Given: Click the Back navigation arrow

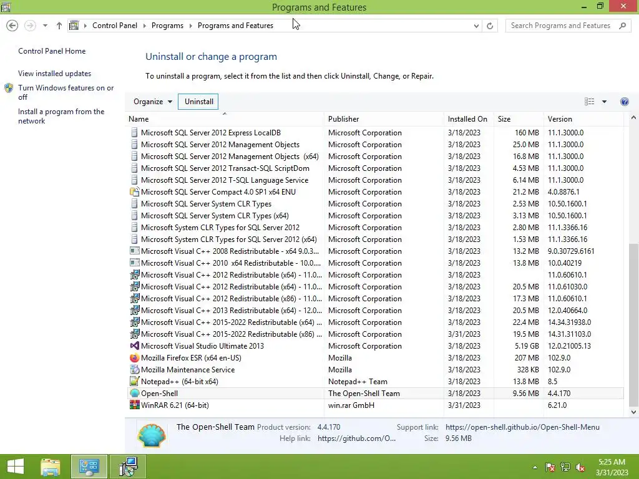Looking at the screenshot, I should pyautogui.click(x=12, y=26).
